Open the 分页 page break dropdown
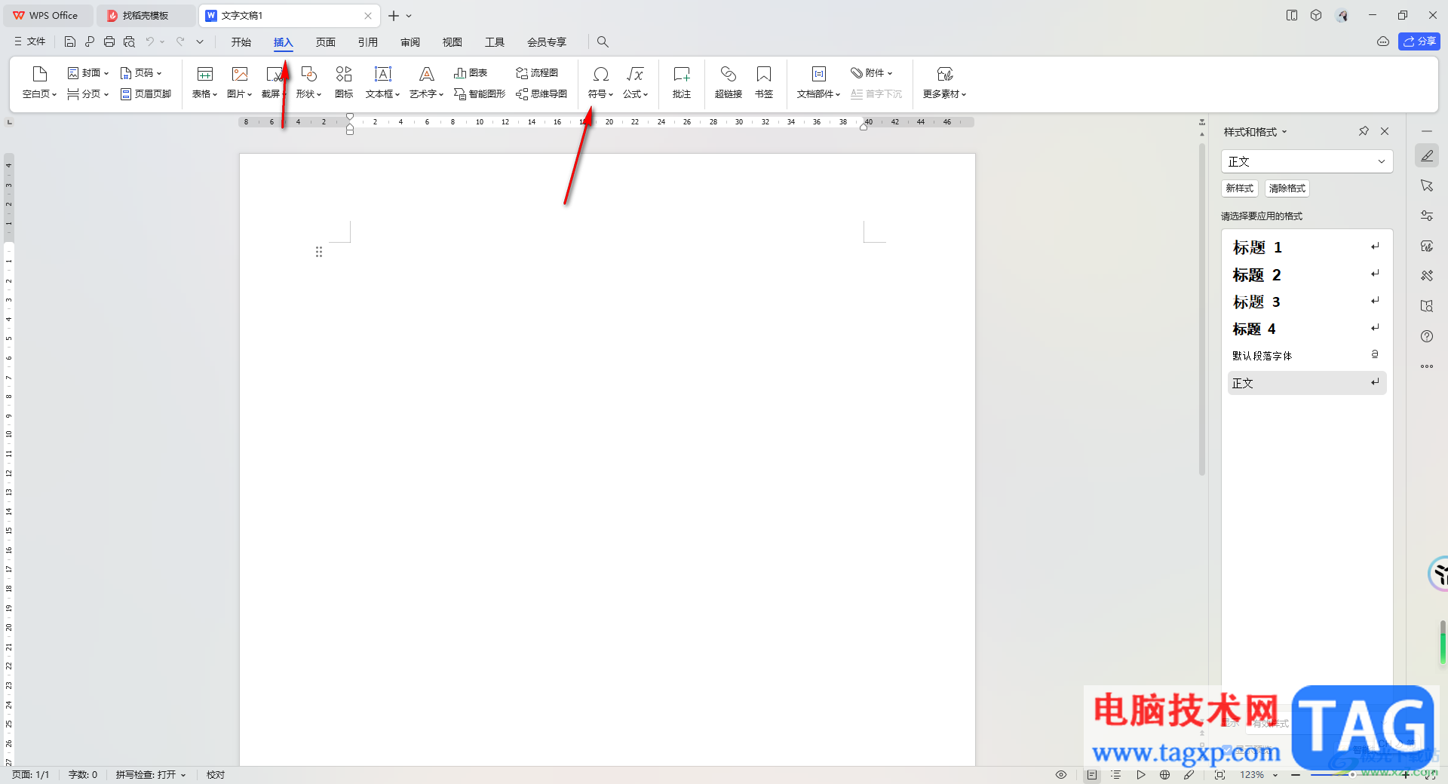Image resolution: width=1448 pixels, height=784 pixels. pos(88,94)
